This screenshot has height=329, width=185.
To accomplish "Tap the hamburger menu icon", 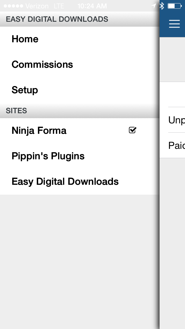I will pyautogui.click(x=174, y=24).
